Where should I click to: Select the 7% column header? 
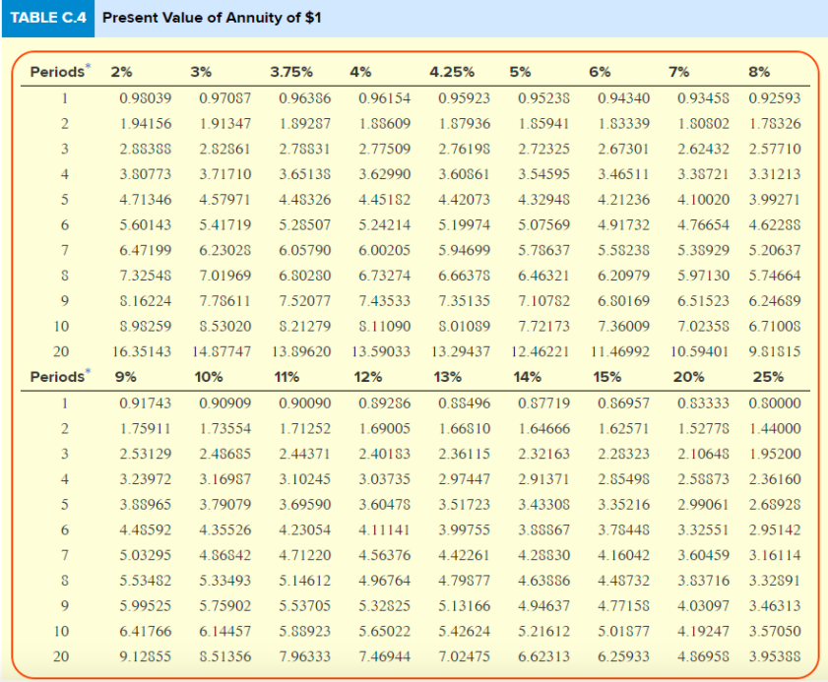(x=679, y=72)
